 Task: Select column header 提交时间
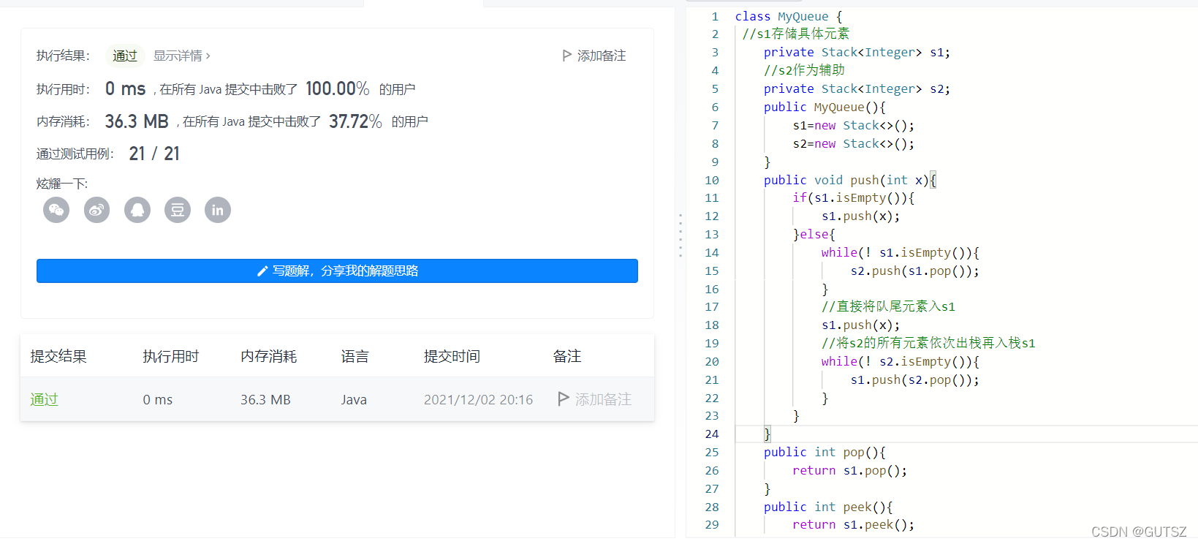pyautogui.click(x=452, y=356)
